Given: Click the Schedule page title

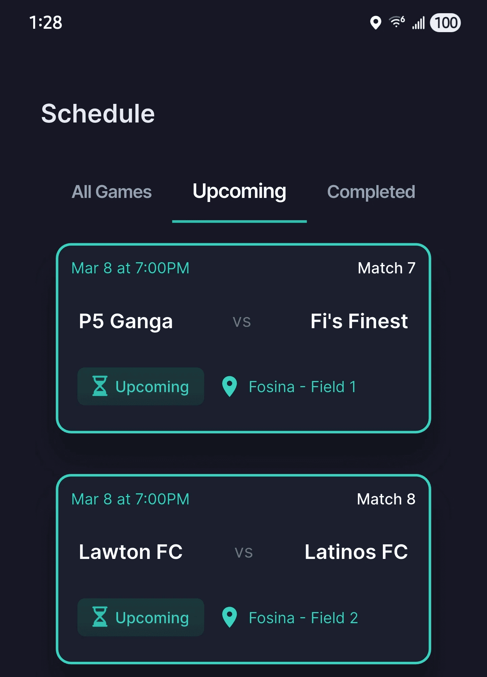Looking at the screenshot, I should point(98,113).
